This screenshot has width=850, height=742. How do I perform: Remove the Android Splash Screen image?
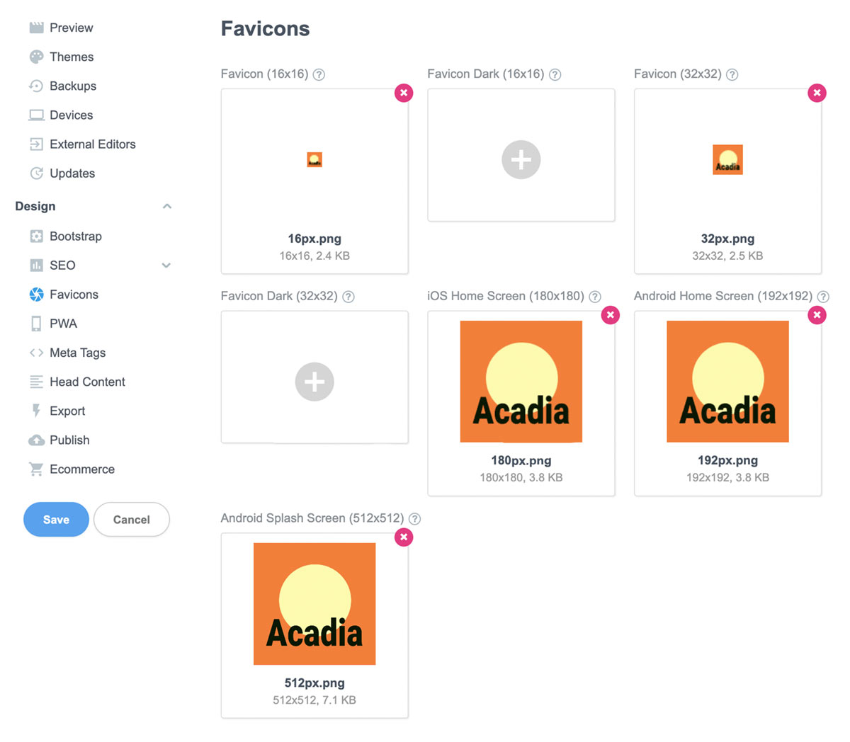click(404, 537)
